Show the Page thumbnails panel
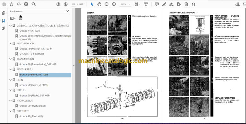 [x=4, y=13]
